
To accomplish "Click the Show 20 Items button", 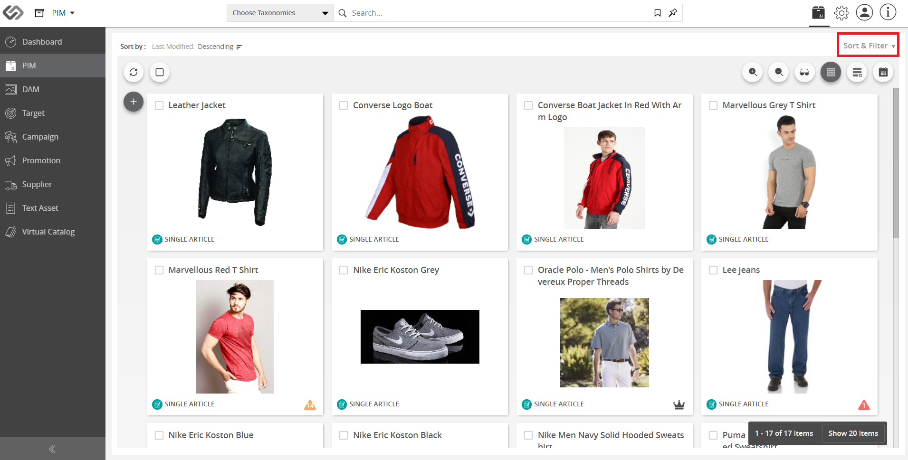I will tap(853, 433).
